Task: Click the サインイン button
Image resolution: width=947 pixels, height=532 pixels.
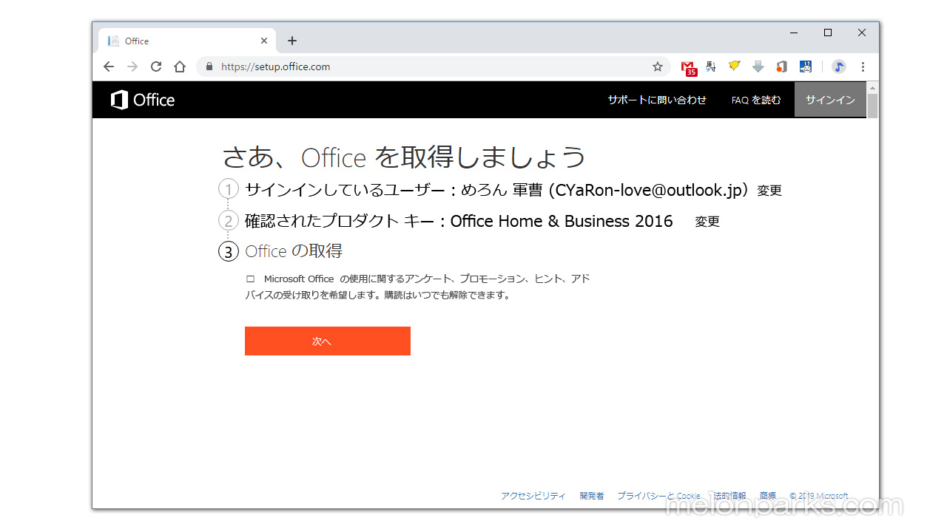Action: (x=830, y=100)
